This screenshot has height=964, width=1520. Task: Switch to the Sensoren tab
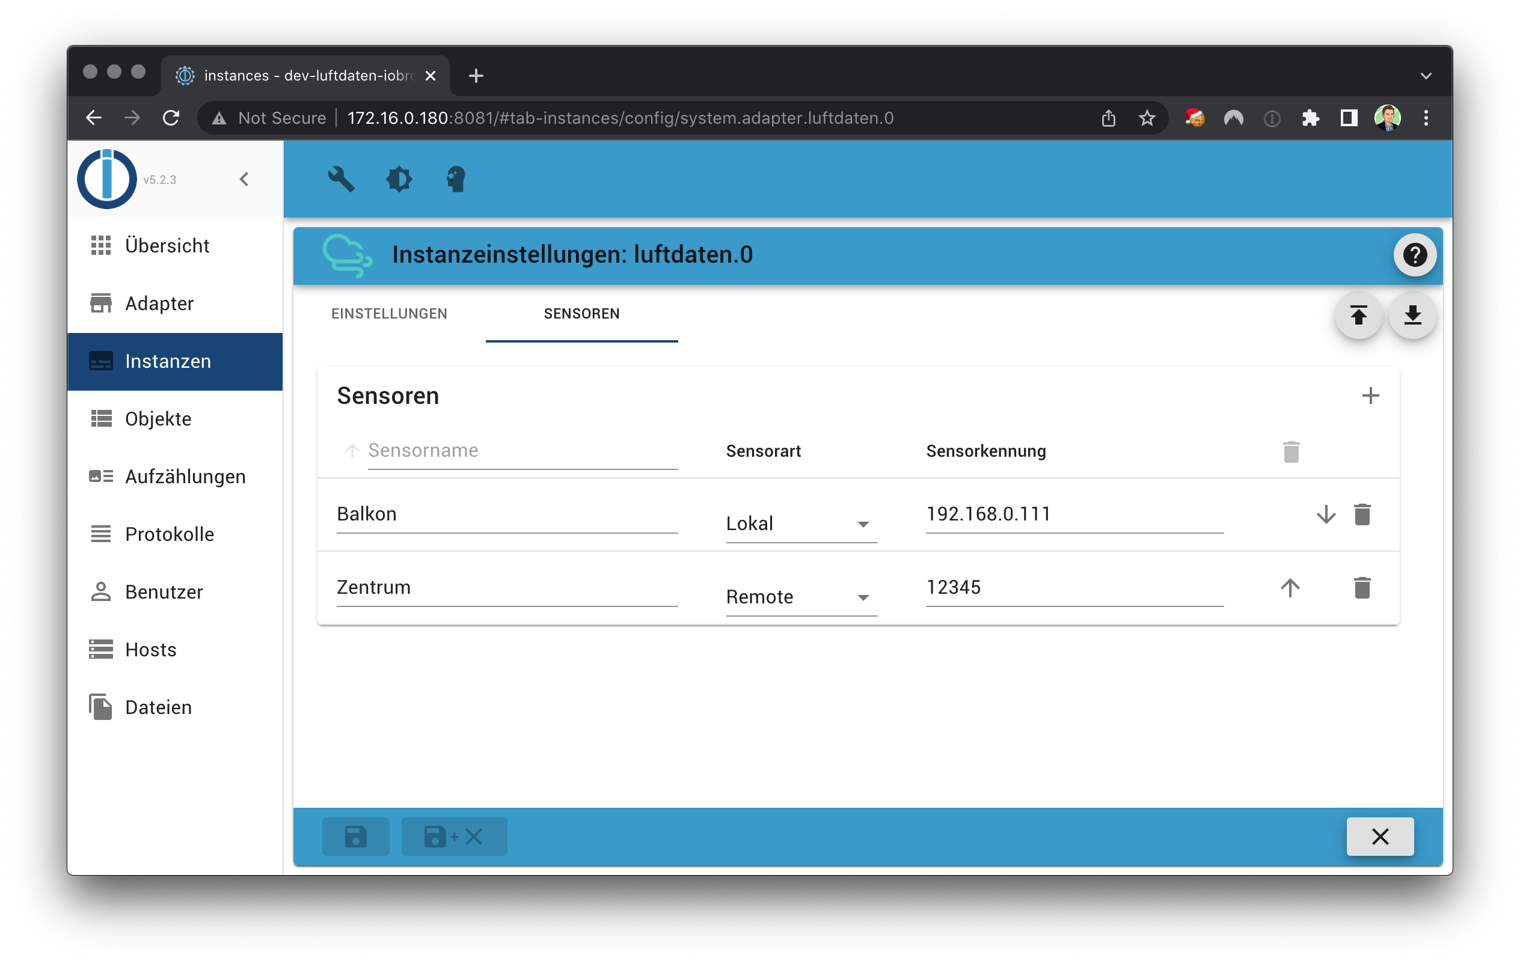pyautogui.click(x=581, y=314)
